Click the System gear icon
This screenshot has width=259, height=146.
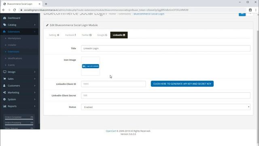pyautogui.click(x=4, y=99)
